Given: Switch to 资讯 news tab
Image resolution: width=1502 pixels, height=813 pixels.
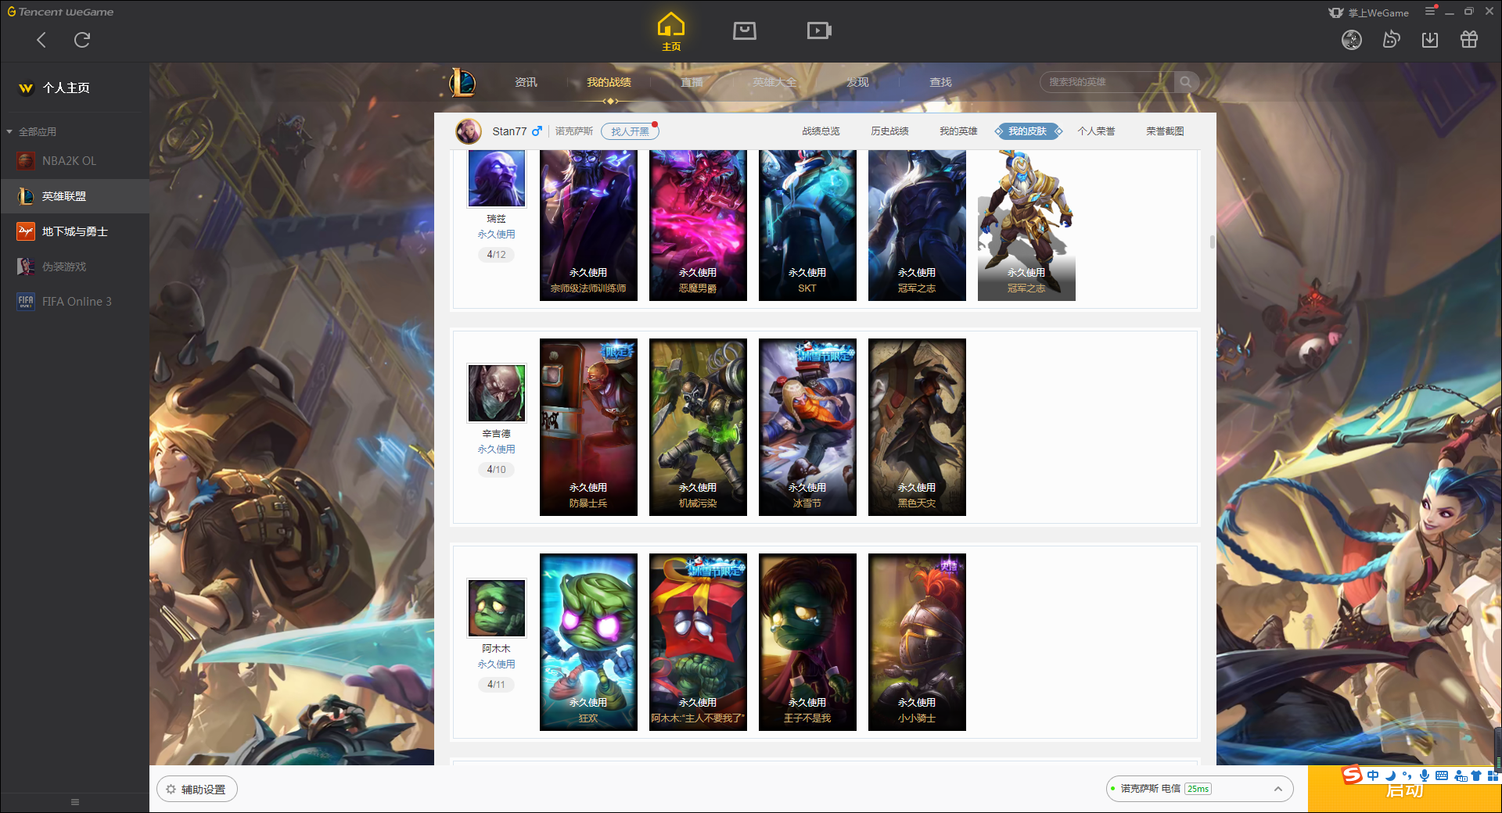Looking at the screenshot, I should (526, 82).
